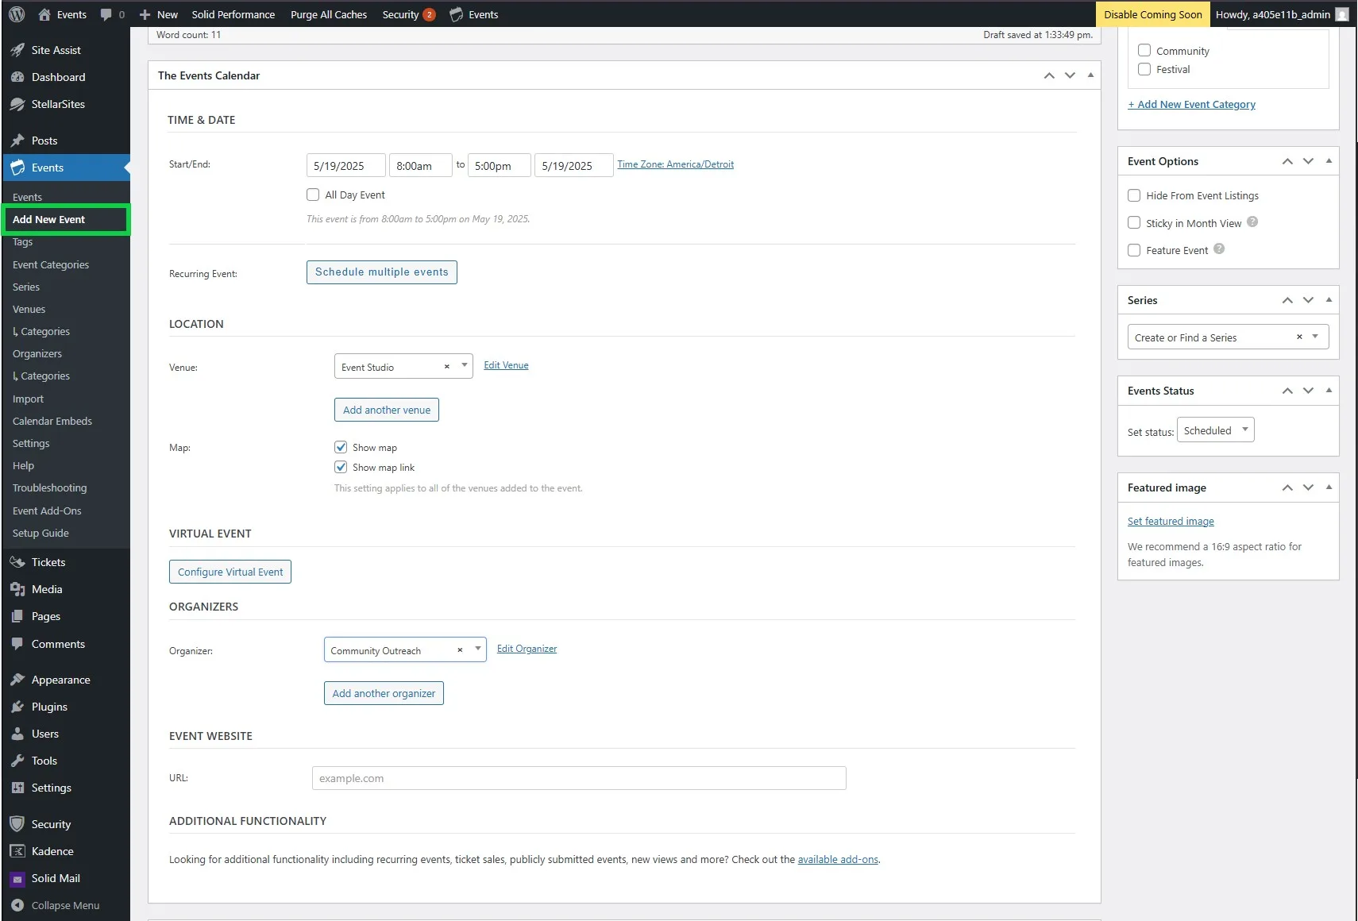Open the Set featured image link

pos(1170,521)
